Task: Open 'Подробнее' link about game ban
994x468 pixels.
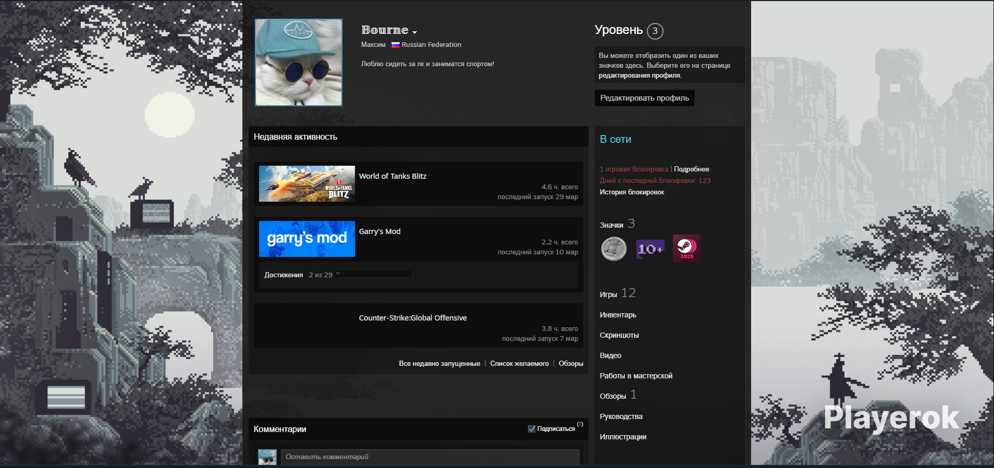Action: tap(691, 169)
